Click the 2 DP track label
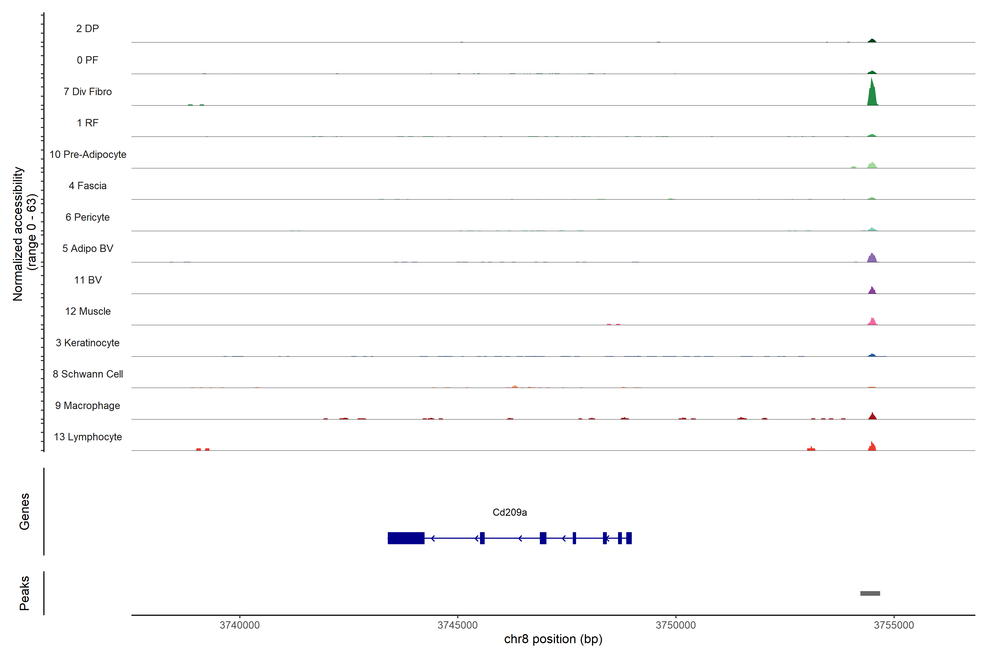Viewport: 988px width, 658px height. [87, 29]
